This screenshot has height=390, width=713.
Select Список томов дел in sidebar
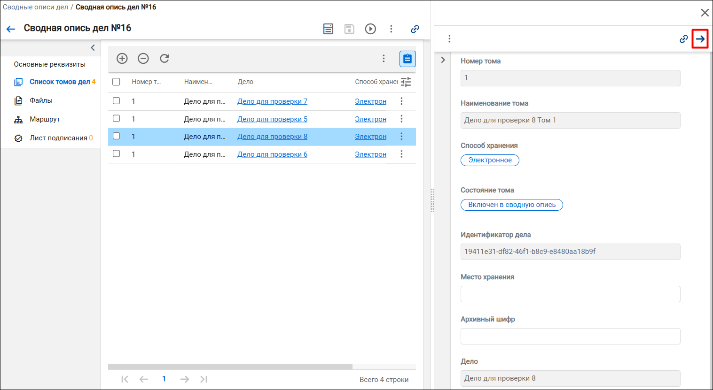tap(60, 82)
